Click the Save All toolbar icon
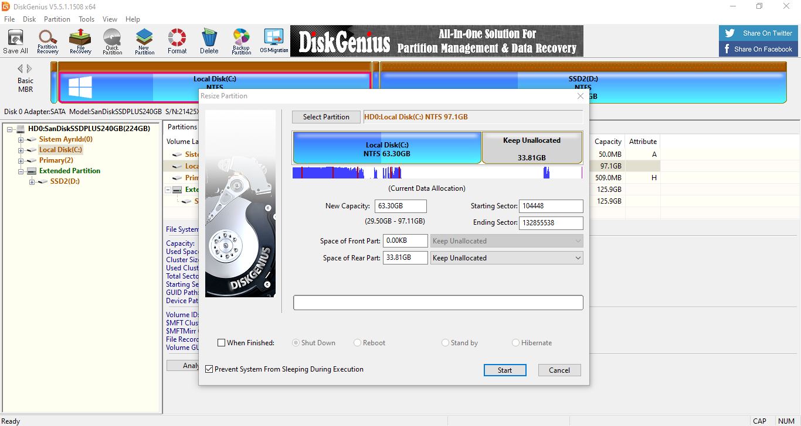The image size is (801, 426). click(x=15, y=42)
